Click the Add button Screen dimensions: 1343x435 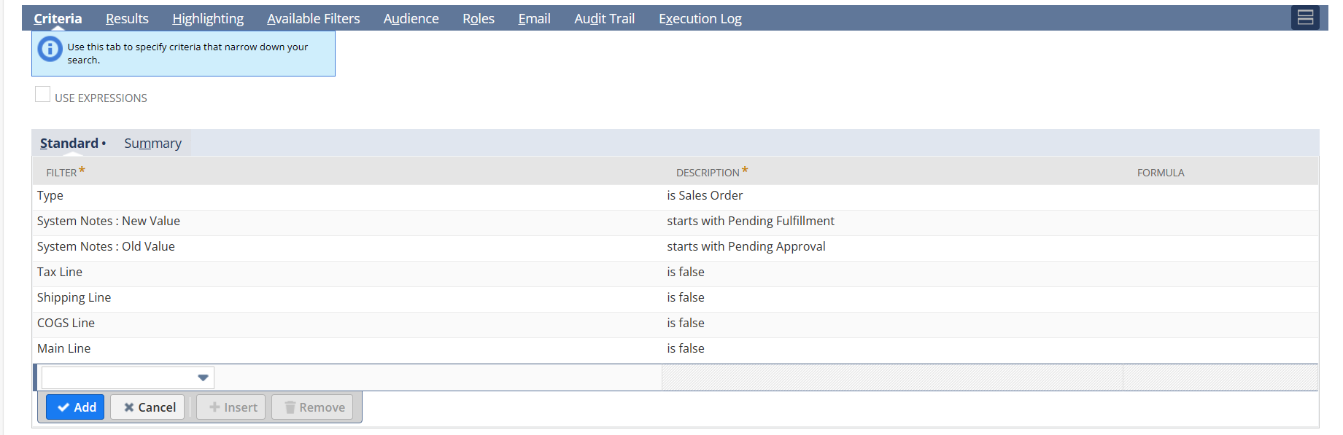click(x=76, y=407)
